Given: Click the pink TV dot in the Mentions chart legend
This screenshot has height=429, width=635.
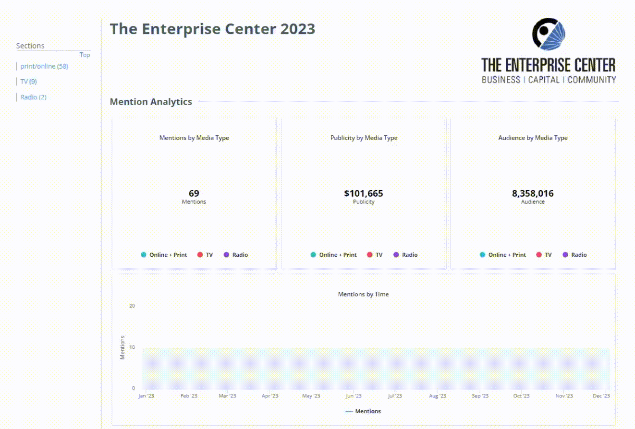Looking at the screenshot, I should [x=200, y=255].
